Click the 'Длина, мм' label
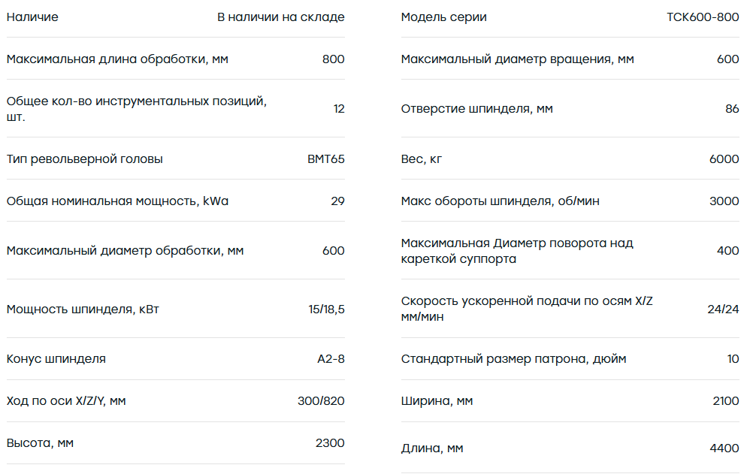The height and width of the screenshot is (474, 753). 432,448
